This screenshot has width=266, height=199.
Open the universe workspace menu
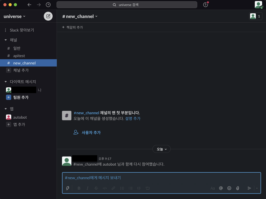click(14, 16)
